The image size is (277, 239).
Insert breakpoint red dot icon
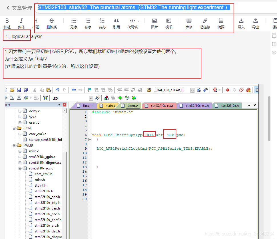pos(228,90)
